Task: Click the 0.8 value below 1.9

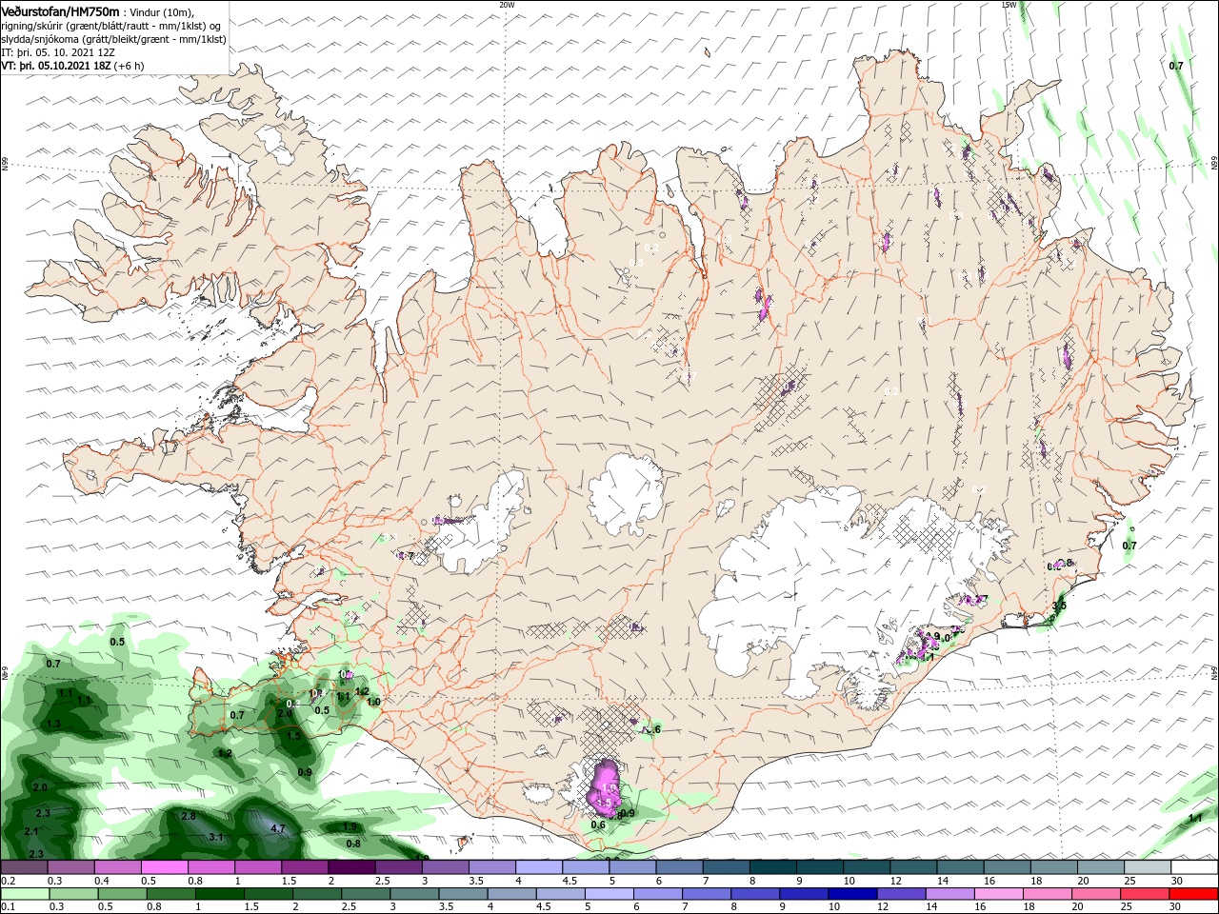Action: (353, 844)
